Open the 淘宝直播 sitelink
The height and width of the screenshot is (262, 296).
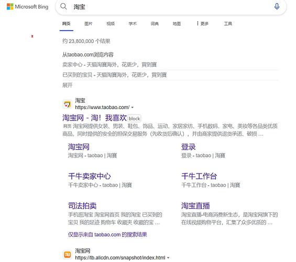(x=195, y=206)
